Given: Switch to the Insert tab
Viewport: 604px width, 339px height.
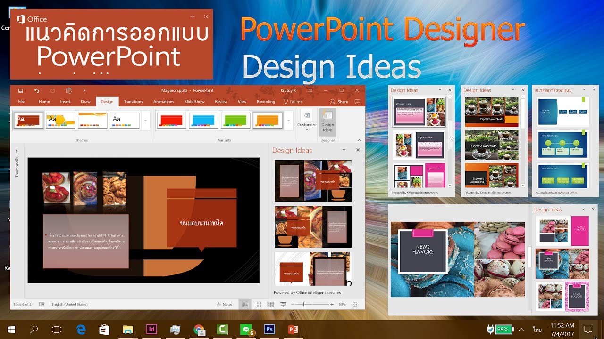Looking at the screenshot, I should point(65,101).
